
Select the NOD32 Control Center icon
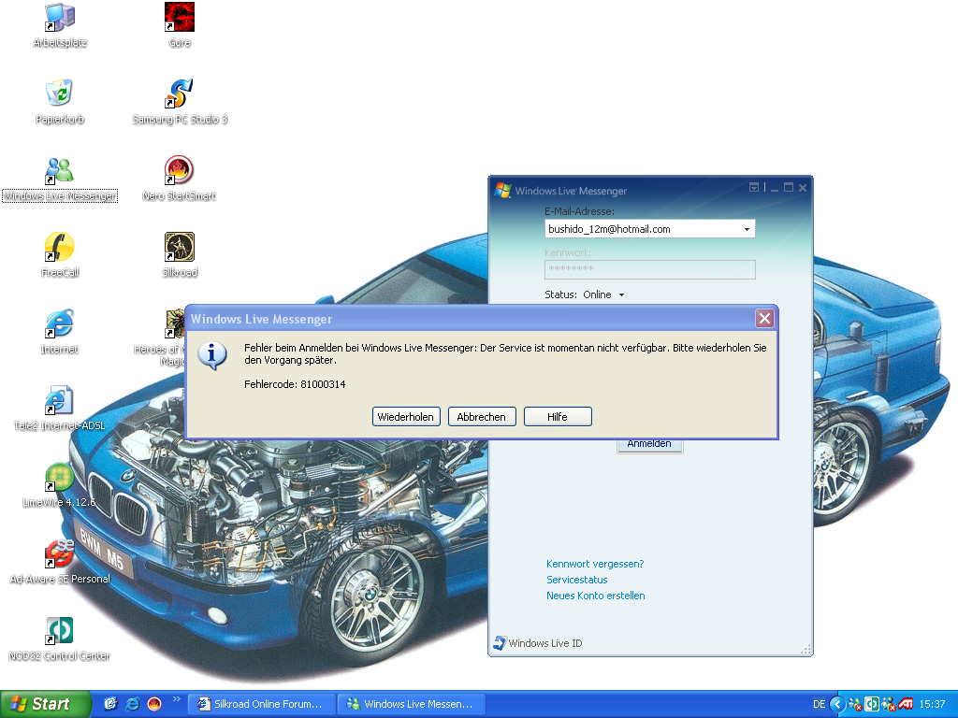pos(60,630)
